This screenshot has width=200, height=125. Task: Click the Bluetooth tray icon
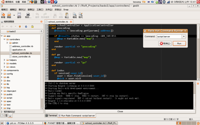point(164,2)
